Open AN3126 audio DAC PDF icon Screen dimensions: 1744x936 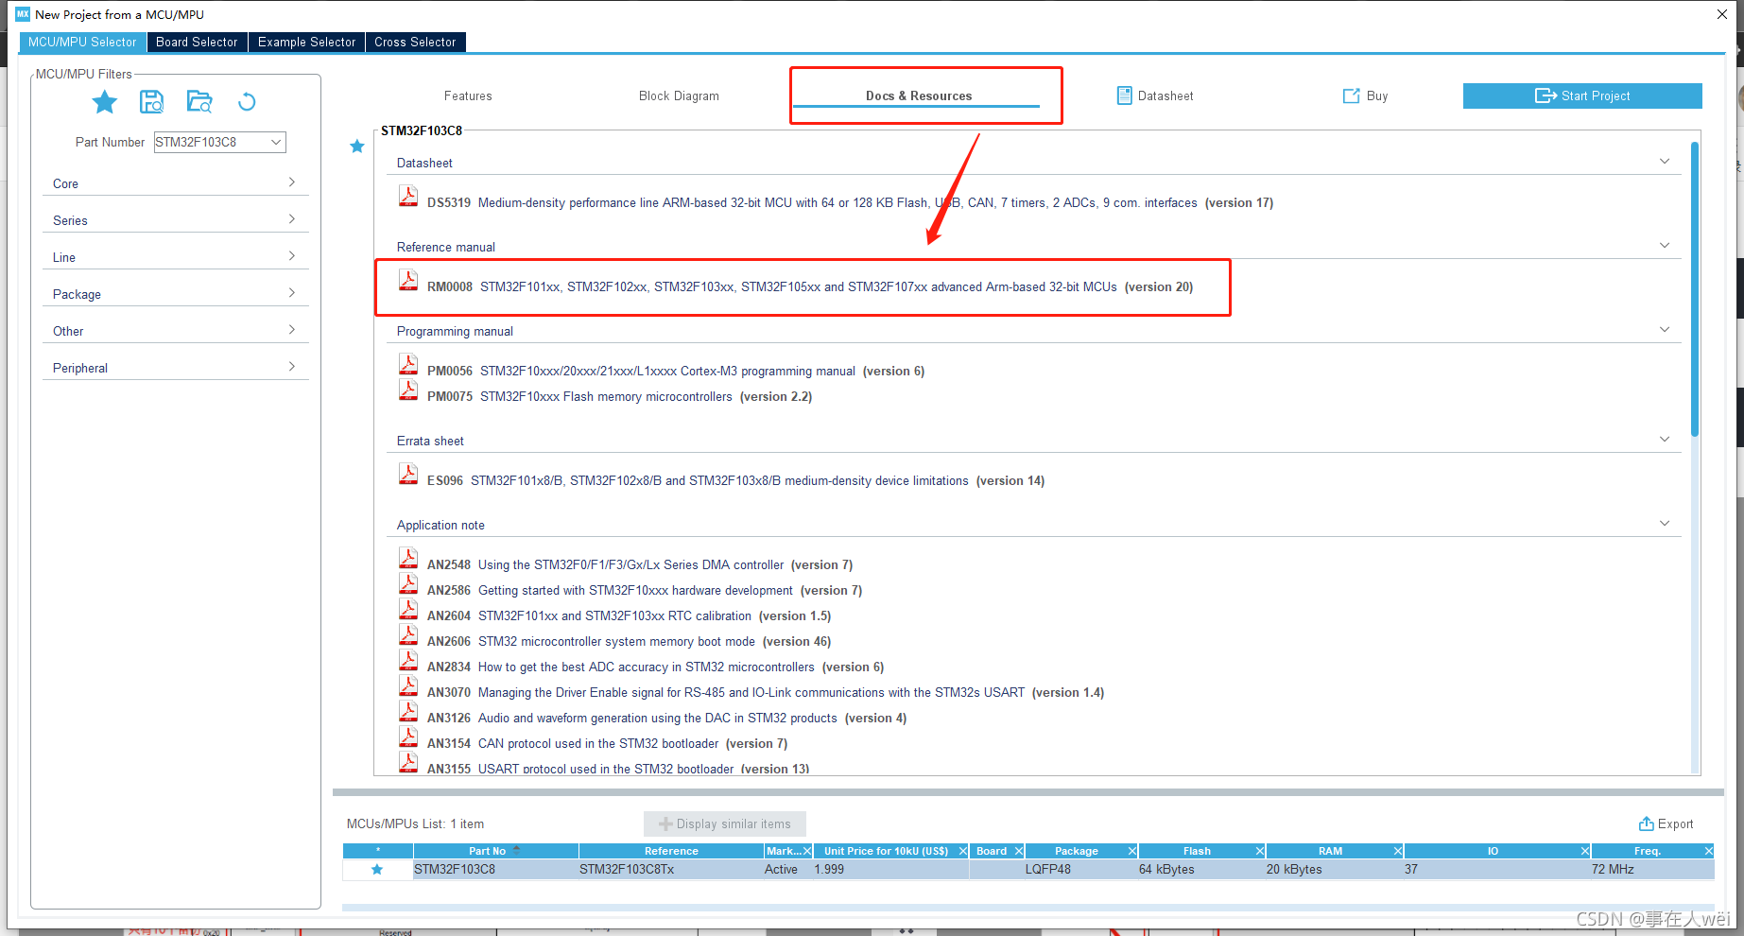[x=408, y=711]
